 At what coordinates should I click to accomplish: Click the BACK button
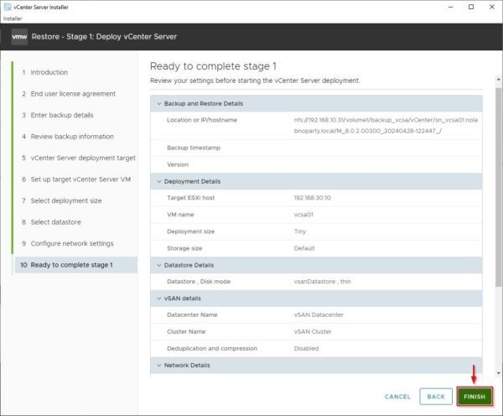[x=435, y=396]
